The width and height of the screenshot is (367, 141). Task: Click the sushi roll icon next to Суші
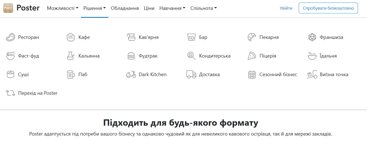point(10,74)
